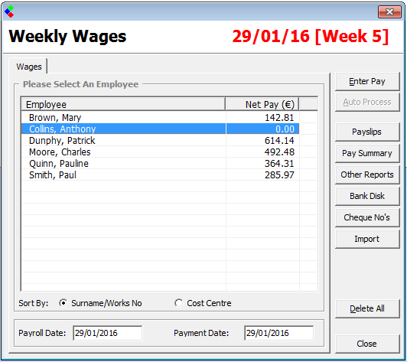Viewport: 407px width, 362px height.
Task: Open Payslips
Action: [x=367, y=132]
